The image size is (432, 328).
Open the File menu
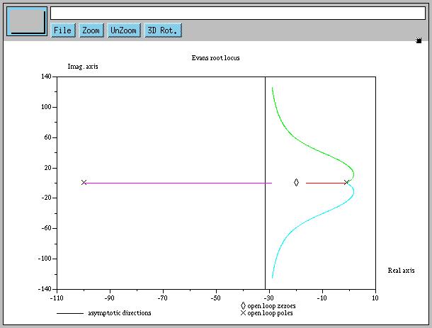point(63,30)
